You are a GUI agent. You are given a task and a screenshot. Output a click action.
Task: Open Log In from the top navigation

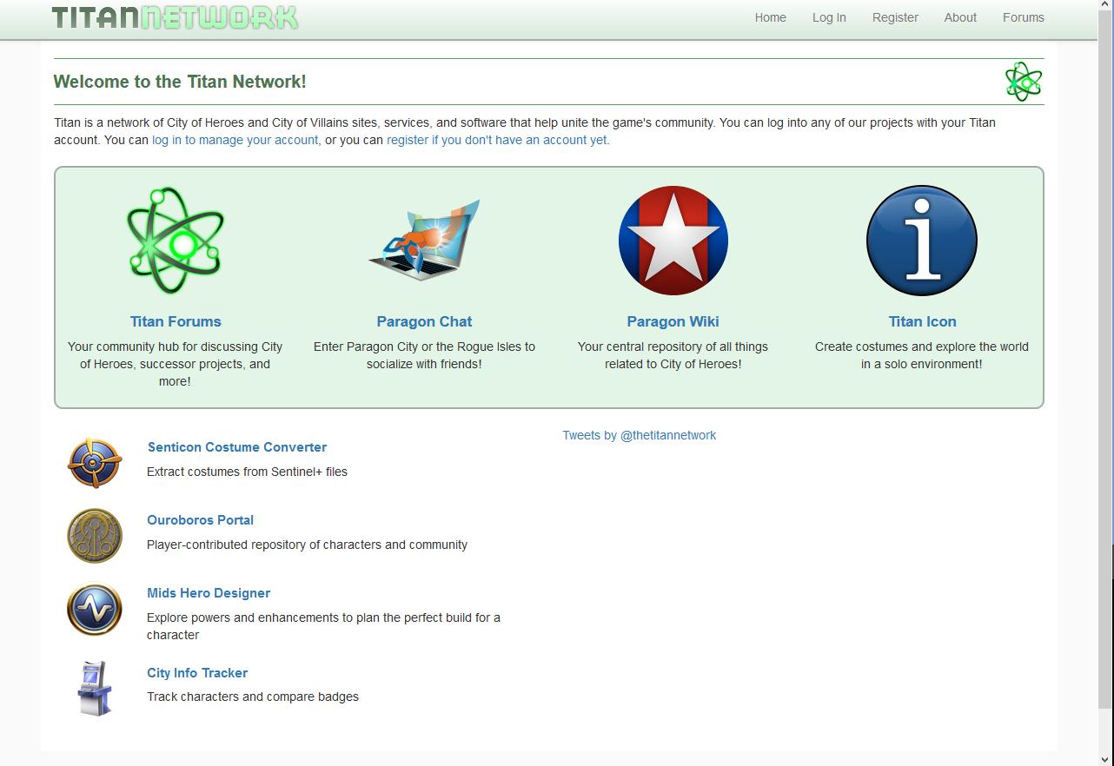829,17
